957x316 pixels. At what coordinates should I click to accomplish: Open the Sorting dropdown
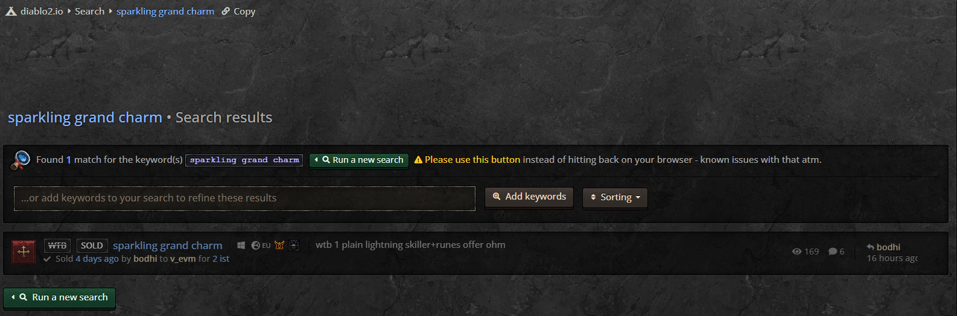coord(615,197)
